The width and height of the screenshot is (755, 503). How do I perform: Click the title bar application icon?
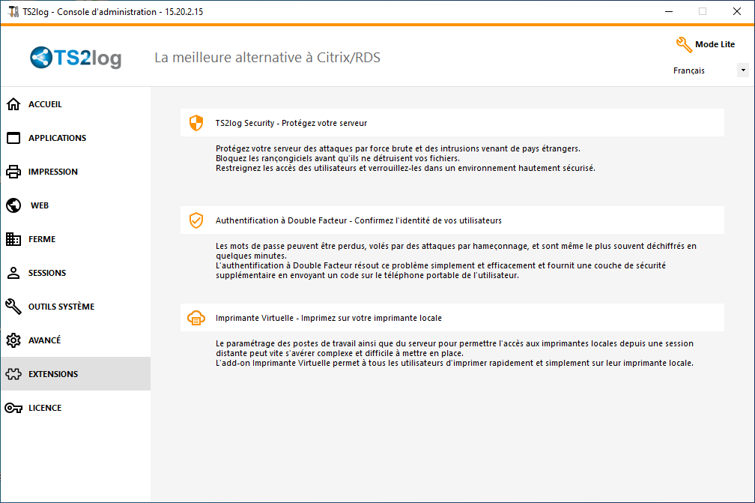[x=13, y=11]
